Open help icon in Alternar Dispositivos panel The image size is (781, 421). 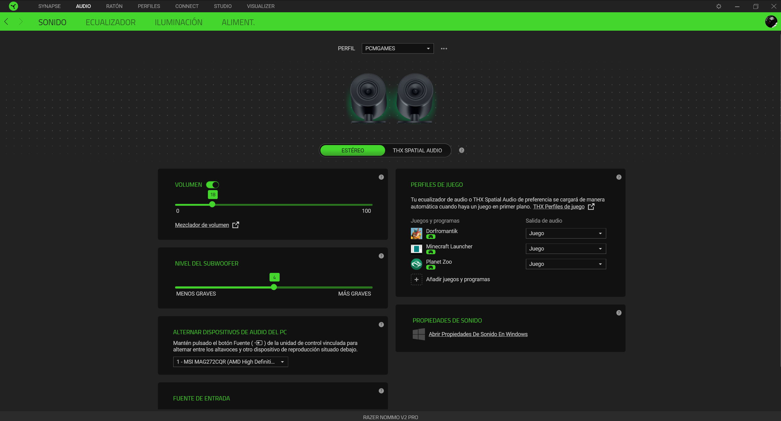[381, 325]
